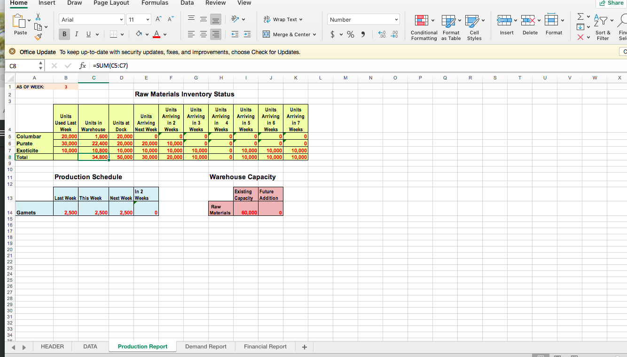Open the font color dropdown arrow

[x=165, y=34]
